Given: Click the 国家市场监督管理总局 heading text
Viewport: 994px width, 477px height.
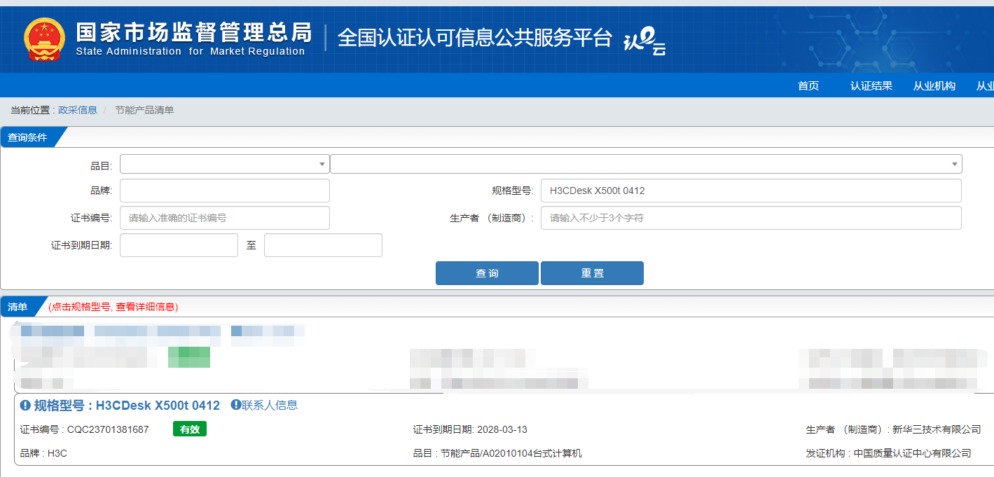Looking at the screenshot, I should [x=193, y=32].
